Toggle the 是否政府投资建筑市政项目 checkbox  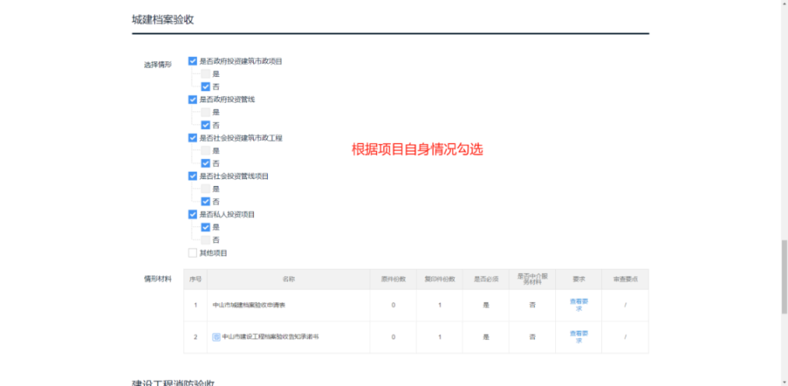coord(193,61)
